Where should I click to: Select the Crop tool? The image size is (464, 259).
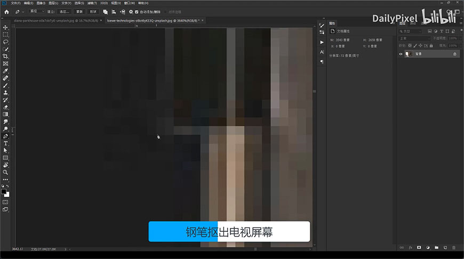(x=5, y=56)
